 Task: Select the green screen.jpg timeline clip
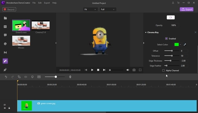point(107,106)
